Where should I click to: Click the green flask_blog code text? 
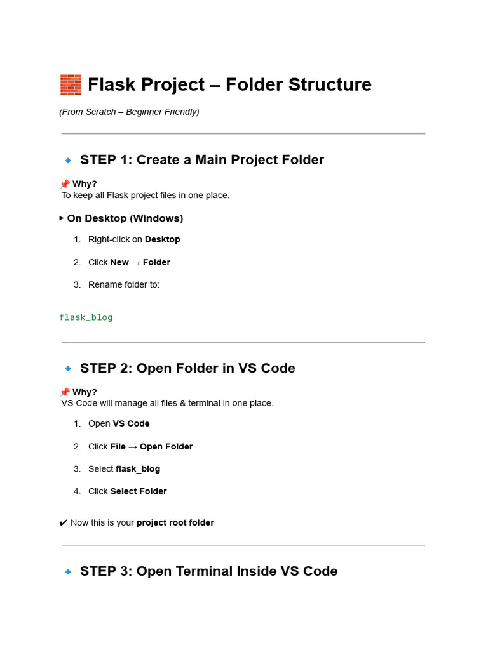point(86,317)
